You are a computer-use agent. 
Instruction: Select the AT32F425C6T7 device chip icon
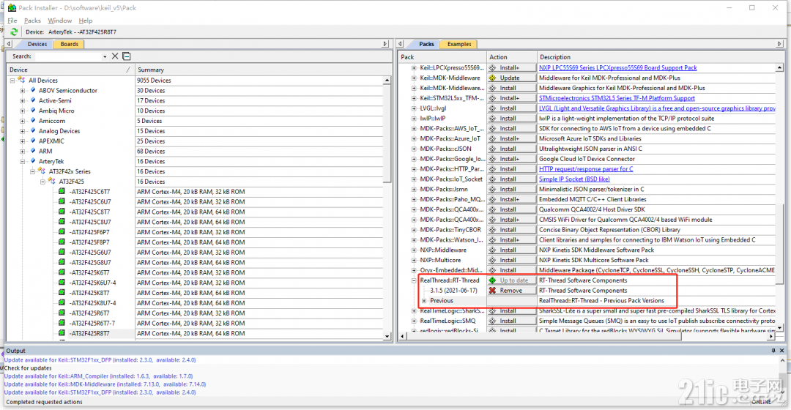click(62, 192)
